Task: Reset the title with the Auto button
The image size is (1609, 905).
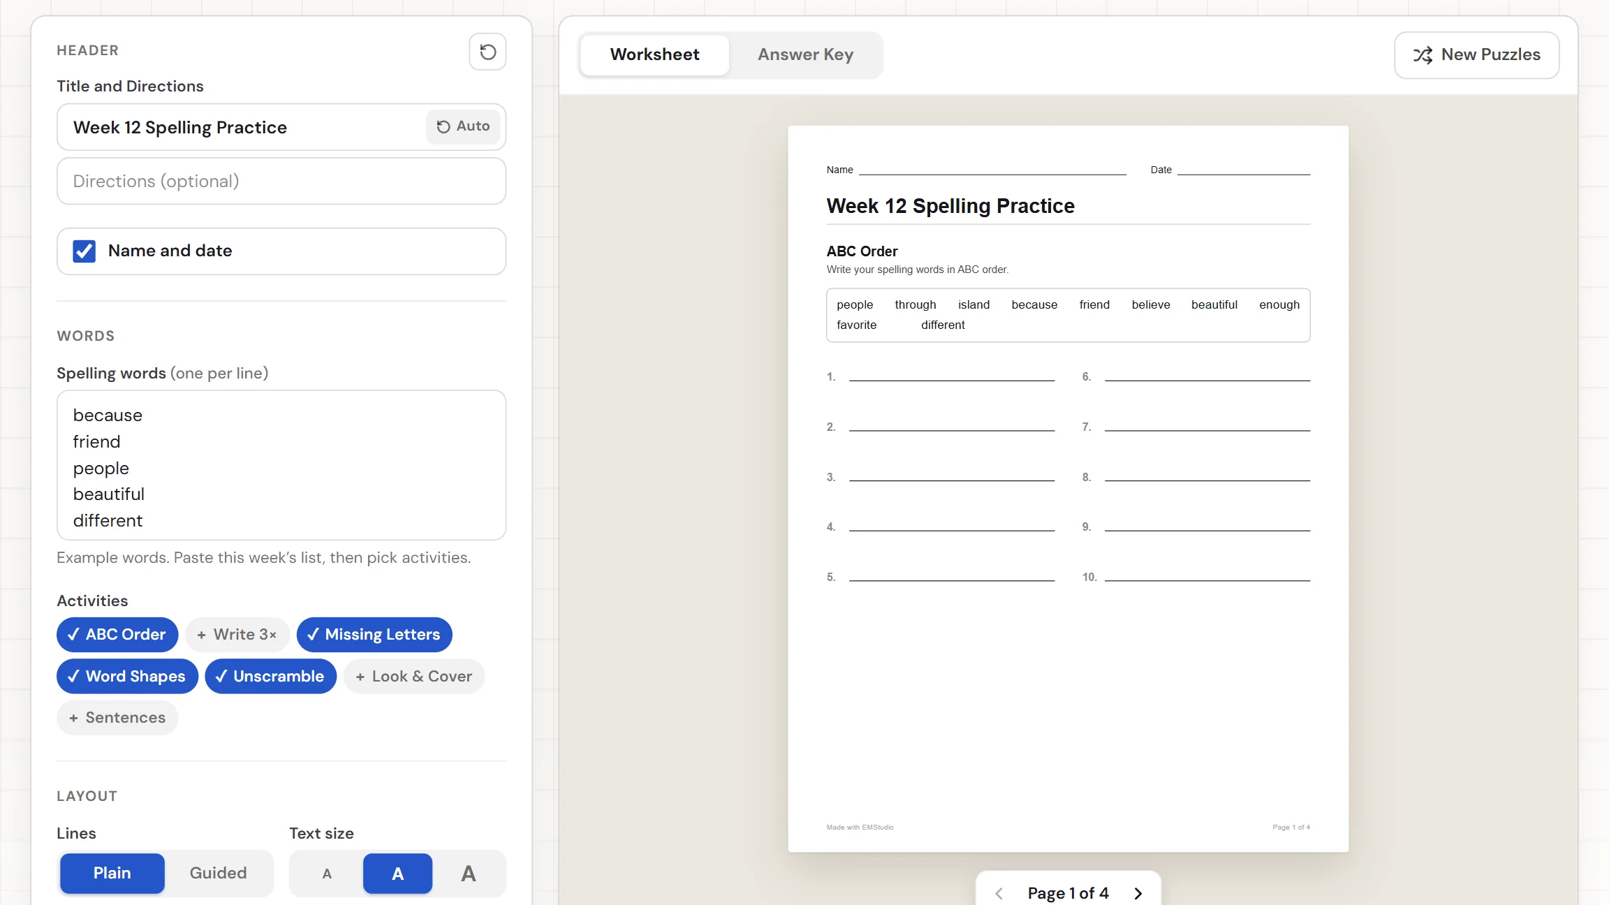Action: click(x=463, y=126)
